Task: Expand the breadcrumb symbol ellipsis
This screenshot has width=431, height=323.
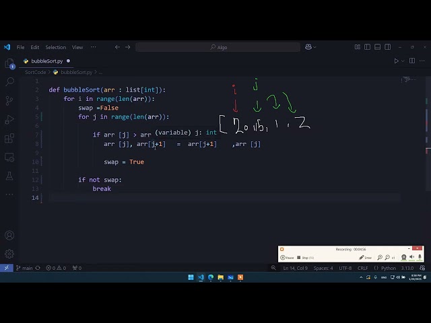Action: (x=100, y=72)
